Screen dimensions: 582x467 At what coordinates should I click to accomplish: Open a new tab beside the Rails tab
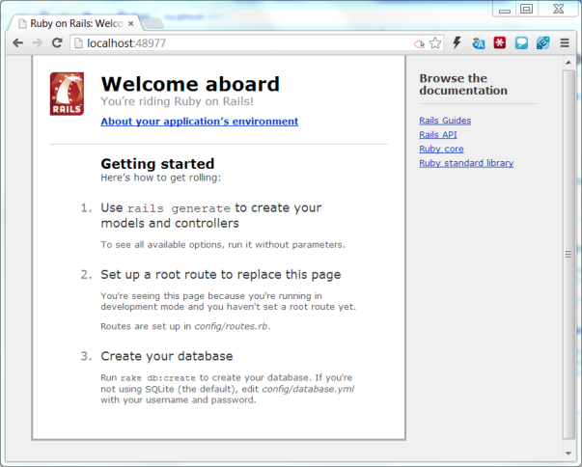point(160,21)
